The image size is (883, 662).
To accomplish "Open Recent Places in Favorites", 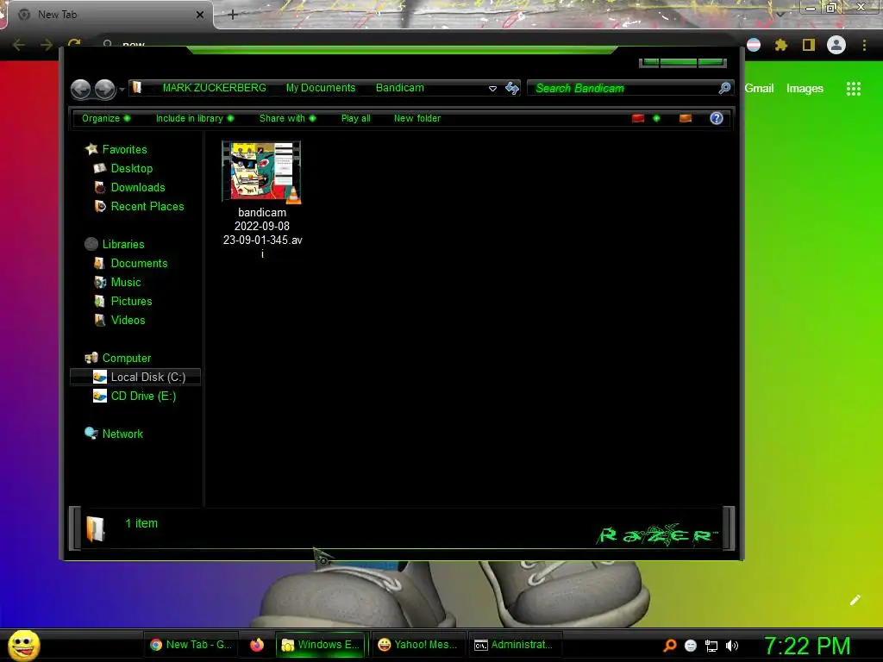I will [147, 207].
